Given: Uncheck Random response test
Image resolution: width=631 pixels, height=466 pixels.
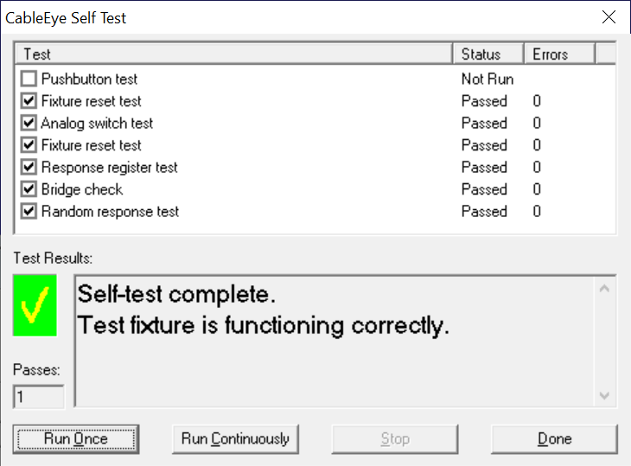Looking at the screenshot, I should click(29, 211).
